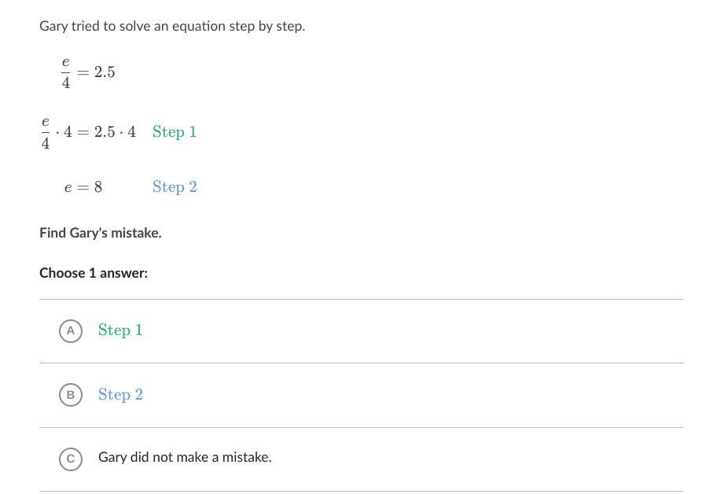Screen dimensions: 728x494
Task: Click the equals sign in e = 8
Action: (x=83, y=188)
